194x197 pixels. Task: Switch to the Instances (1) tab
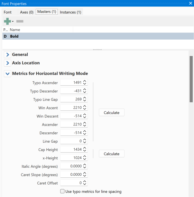pos(70,12)
